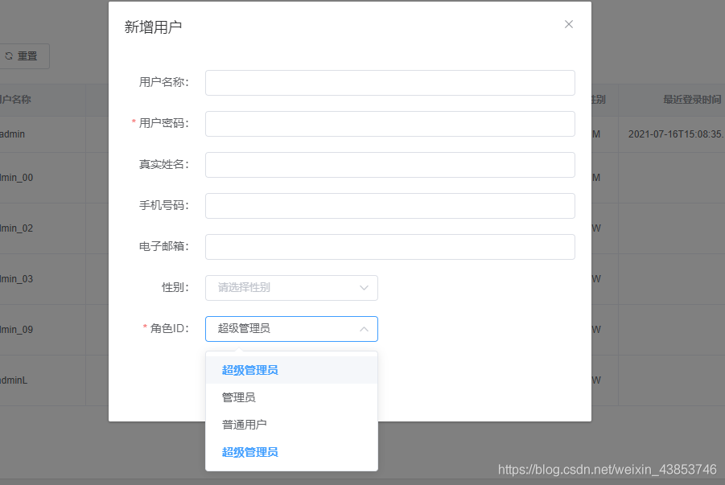
Task: Open the 角色ID dropdown
Action: point(291,329)
